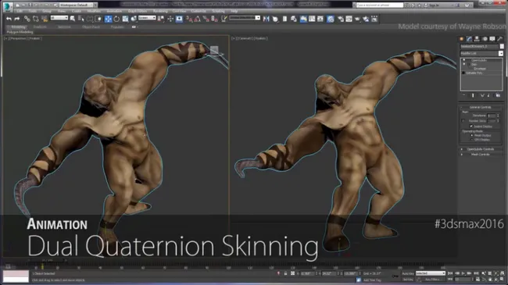The image size is (508, 285).
Task: Activate the Select and Scale tool
Action: click(125, 19)
